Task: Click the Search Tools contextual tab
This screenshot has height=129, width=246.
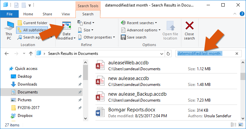Action: pyautogui.click(x=88, y=6)
